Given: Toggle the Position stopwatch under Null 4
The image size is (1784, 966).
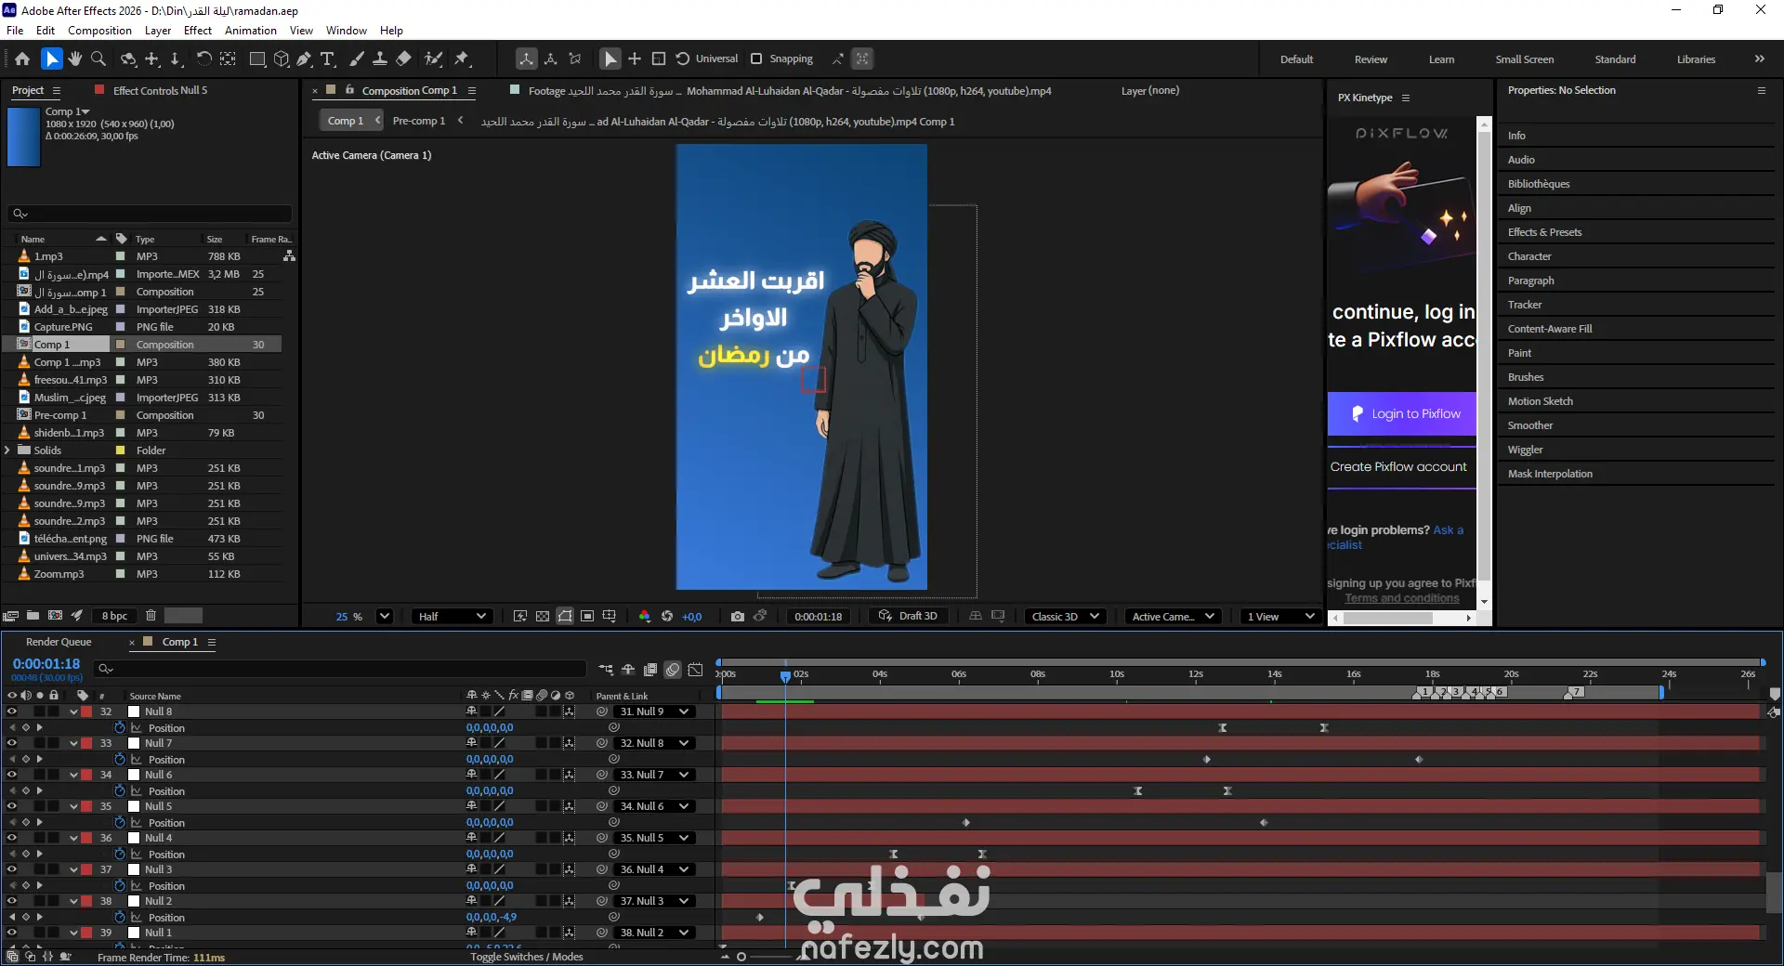Looking at the screenshot, I should coord(120,854).
